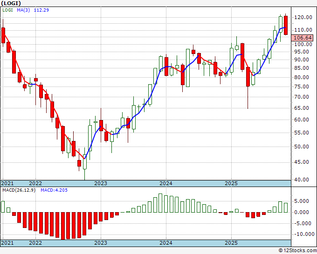Select the highlighted current price tag 106.64
The image size is (317, 254).
[x=303, y=38]
